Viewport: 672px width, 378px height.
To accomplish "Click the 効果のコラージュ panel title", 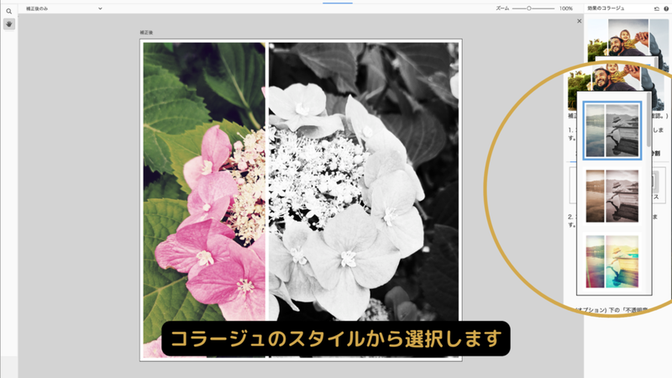I will tap(606, 8).
